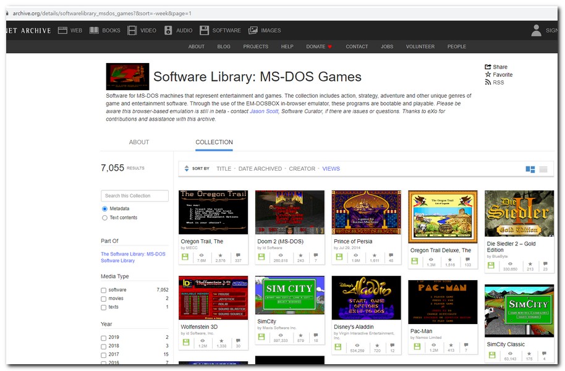Open the Audio section icon
The image size is (565, 371).
click(168, 30)
